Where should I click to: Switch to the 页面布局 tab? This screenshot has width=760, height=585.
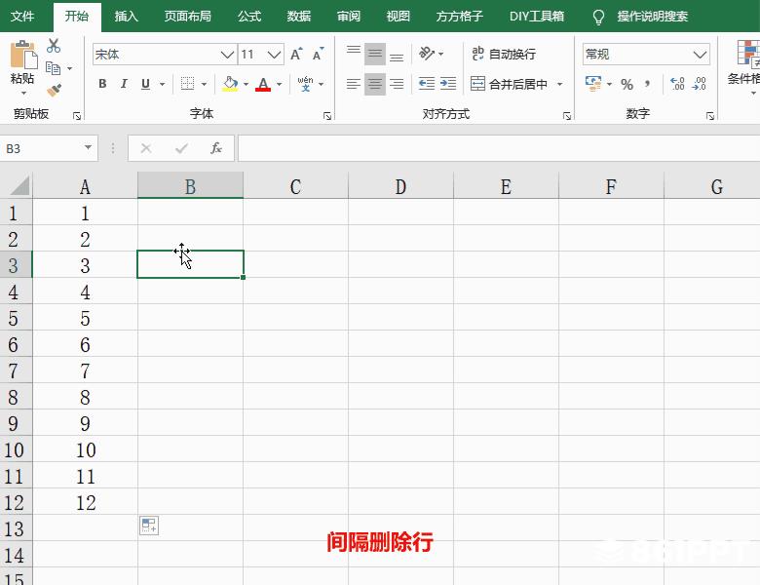(188, 16)
